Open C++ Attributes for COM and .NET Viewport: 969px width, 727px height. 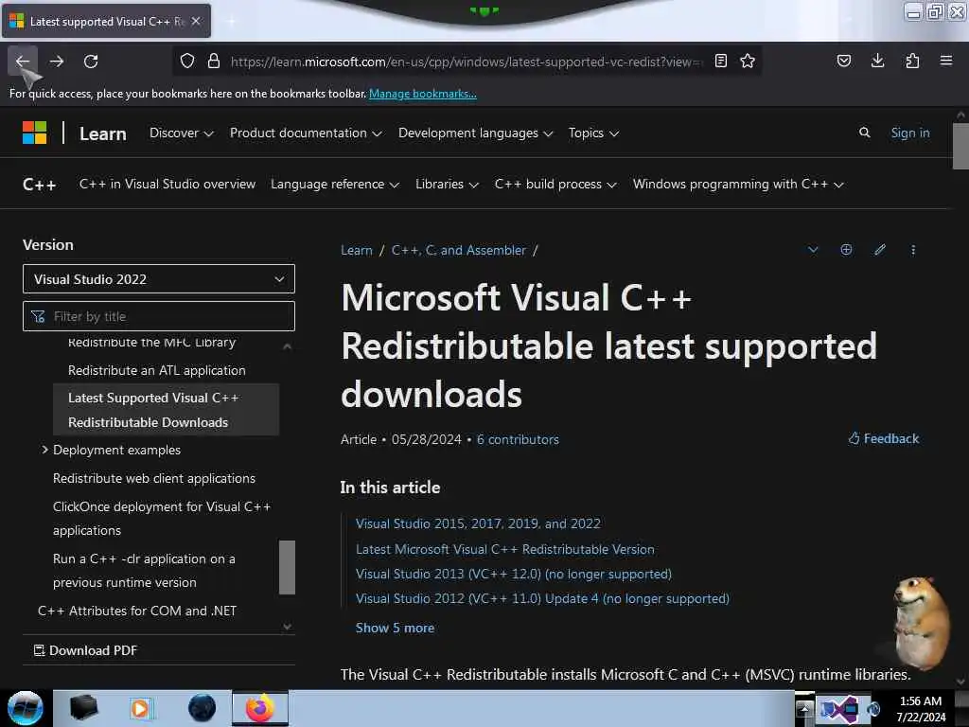137,611
